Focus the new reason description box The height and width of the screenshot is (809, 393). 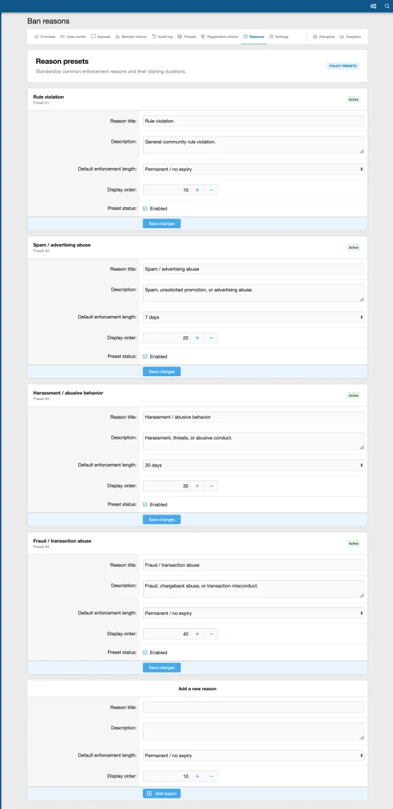click(x=253, y=731)
